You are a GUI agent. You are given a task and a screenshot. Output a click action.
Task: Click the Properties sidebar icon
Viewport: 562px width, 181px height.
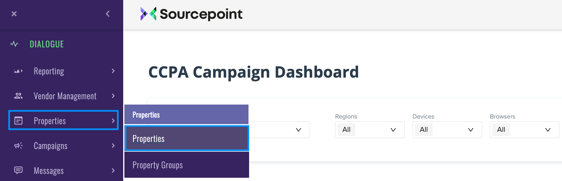pyautogui.click(x=18, y=121)
